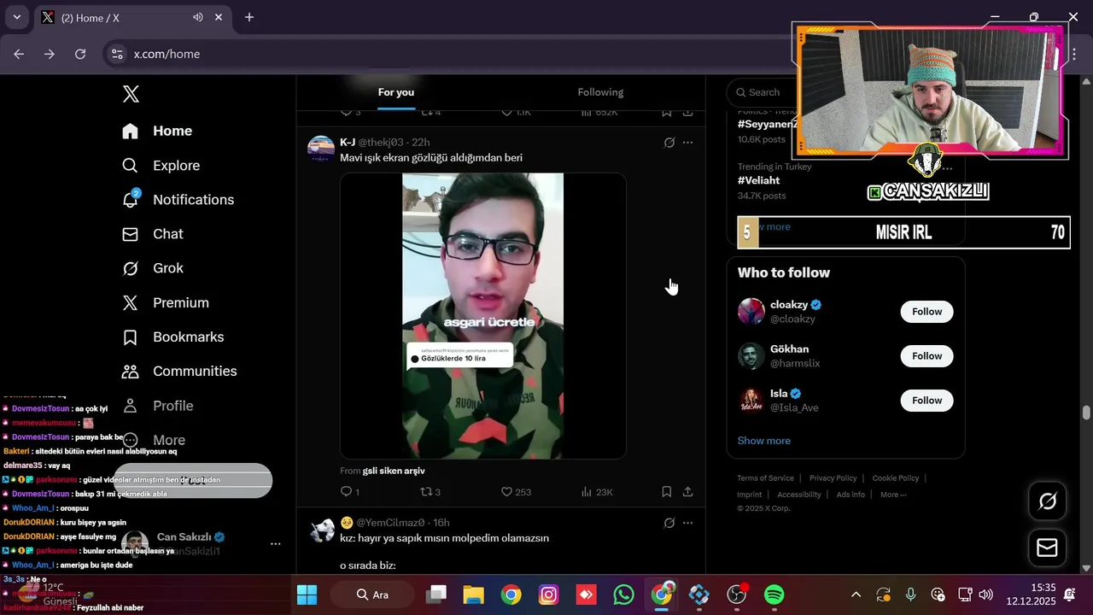This screenshot has height=615, width=1093.
Task: Open the Windows Start menu
Action: (x=307, y=594)
